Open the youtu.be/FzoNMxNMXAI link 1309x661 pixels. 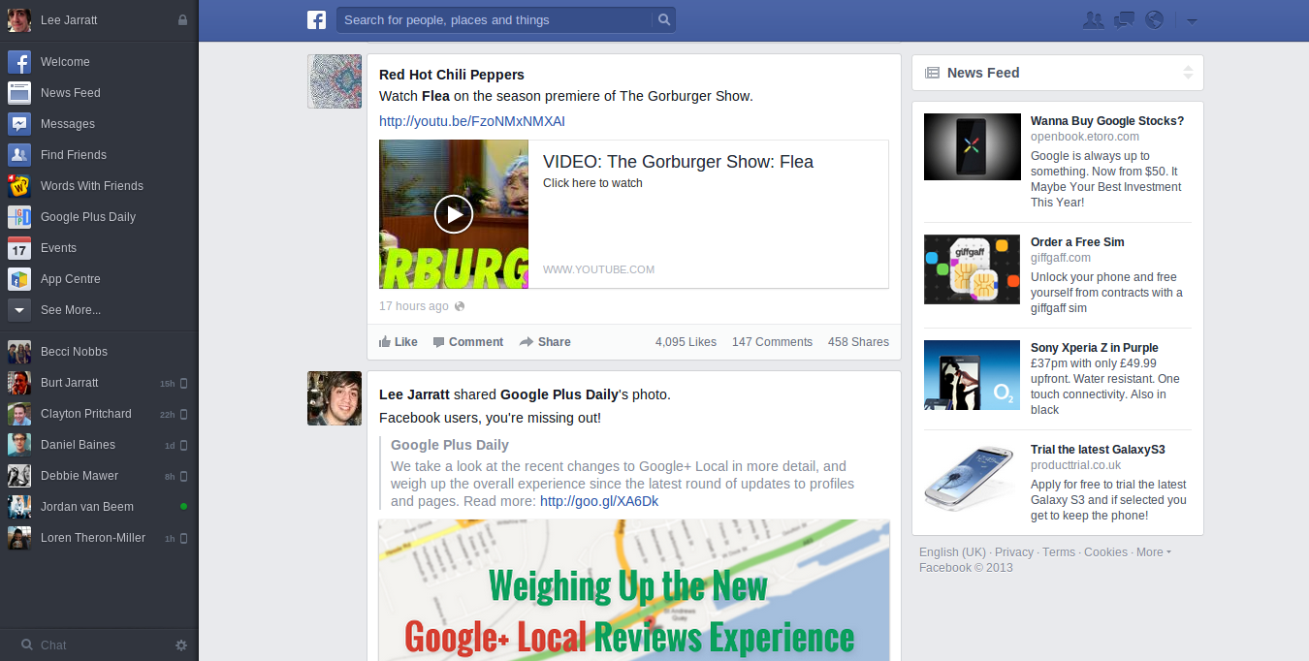472,121
